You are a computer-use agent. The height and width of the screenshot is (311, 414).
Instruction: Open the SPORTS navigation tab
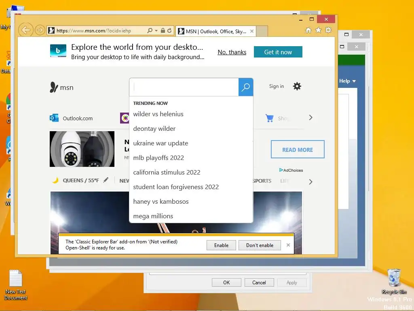262,181
